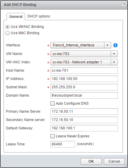Select Use VM NIC Binding option
128x168 pixels.
pos(7,27)
